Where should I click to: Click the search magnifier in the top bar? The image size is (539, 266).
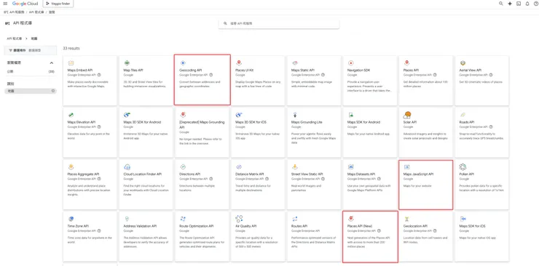coord(501,4)
